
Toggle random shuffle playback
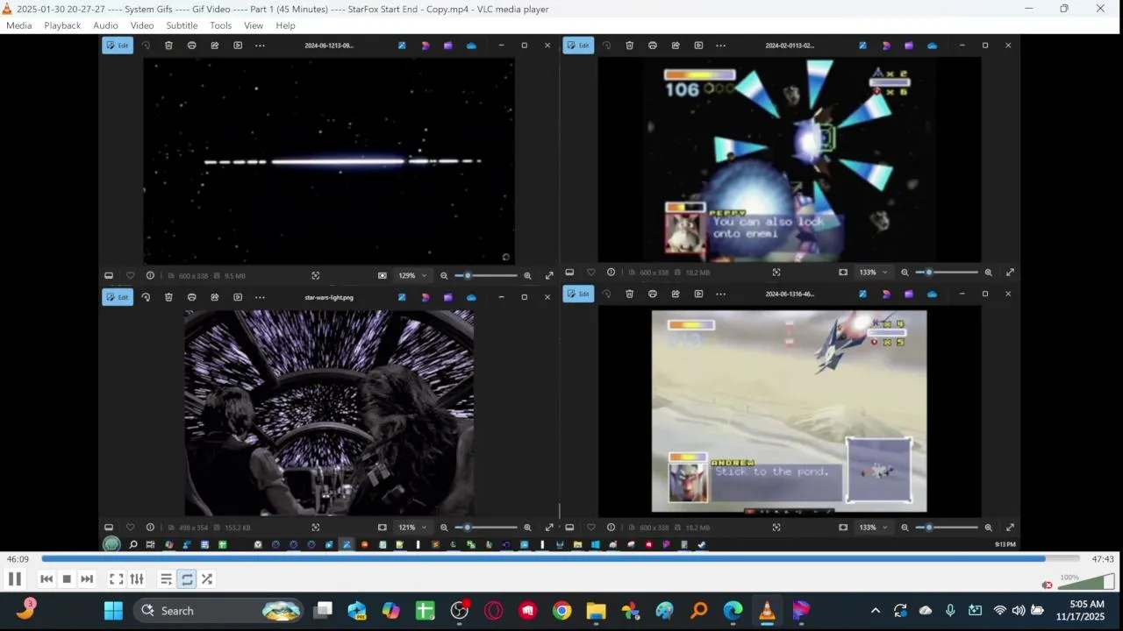click(207, 578)
